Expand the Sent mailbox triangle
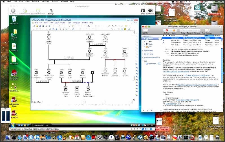 pos(144,41)
